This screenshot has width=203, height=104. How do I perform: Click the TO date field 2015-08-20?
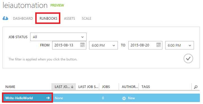(x=145, y=45)
